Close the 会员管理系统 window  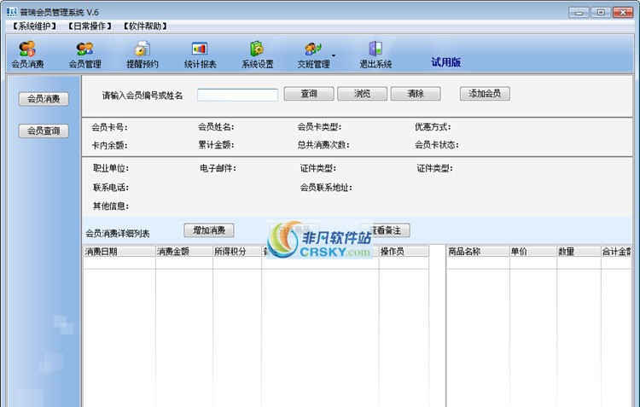(x=623, y=12)
